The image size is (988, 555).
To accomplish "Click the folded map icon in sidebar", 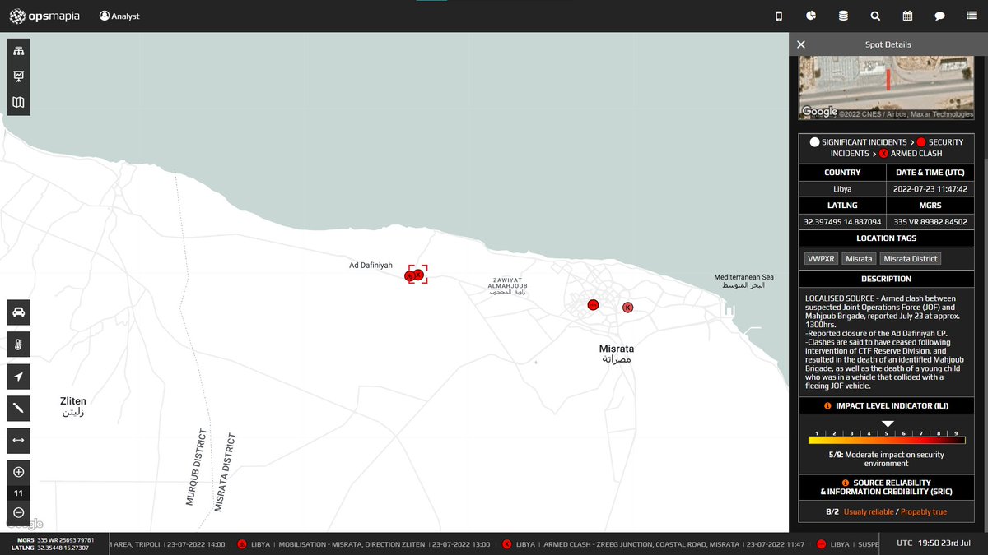I will (x=18, y=102).
